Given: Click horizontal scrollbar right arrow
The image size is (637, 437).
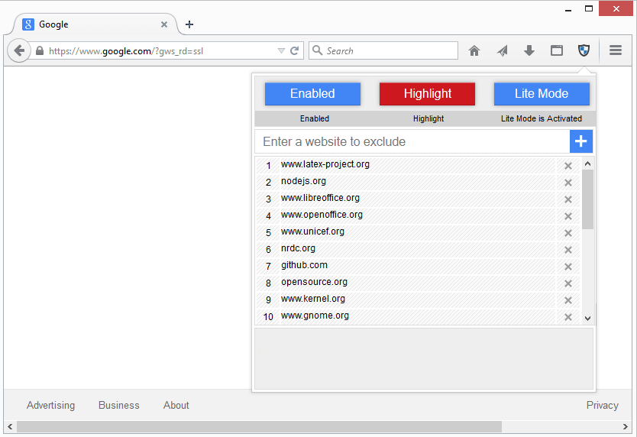Looking at the screenshot, I should coord(626,426).
